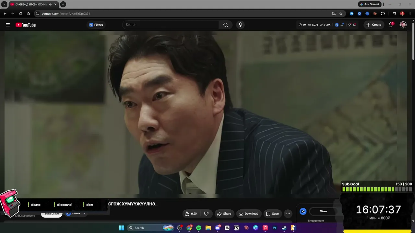Open Steam from the taskbar
415x233 pixels.
pyautogui.click(x=284, y=228)
